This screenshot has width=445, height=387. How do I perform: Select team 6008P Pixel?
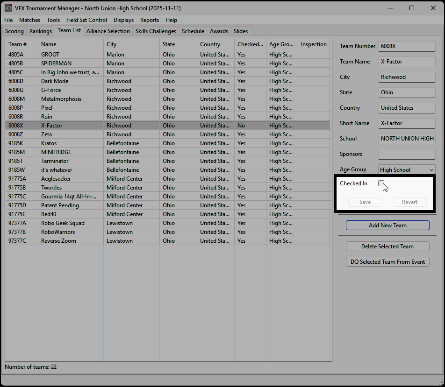tap(168, 108)
